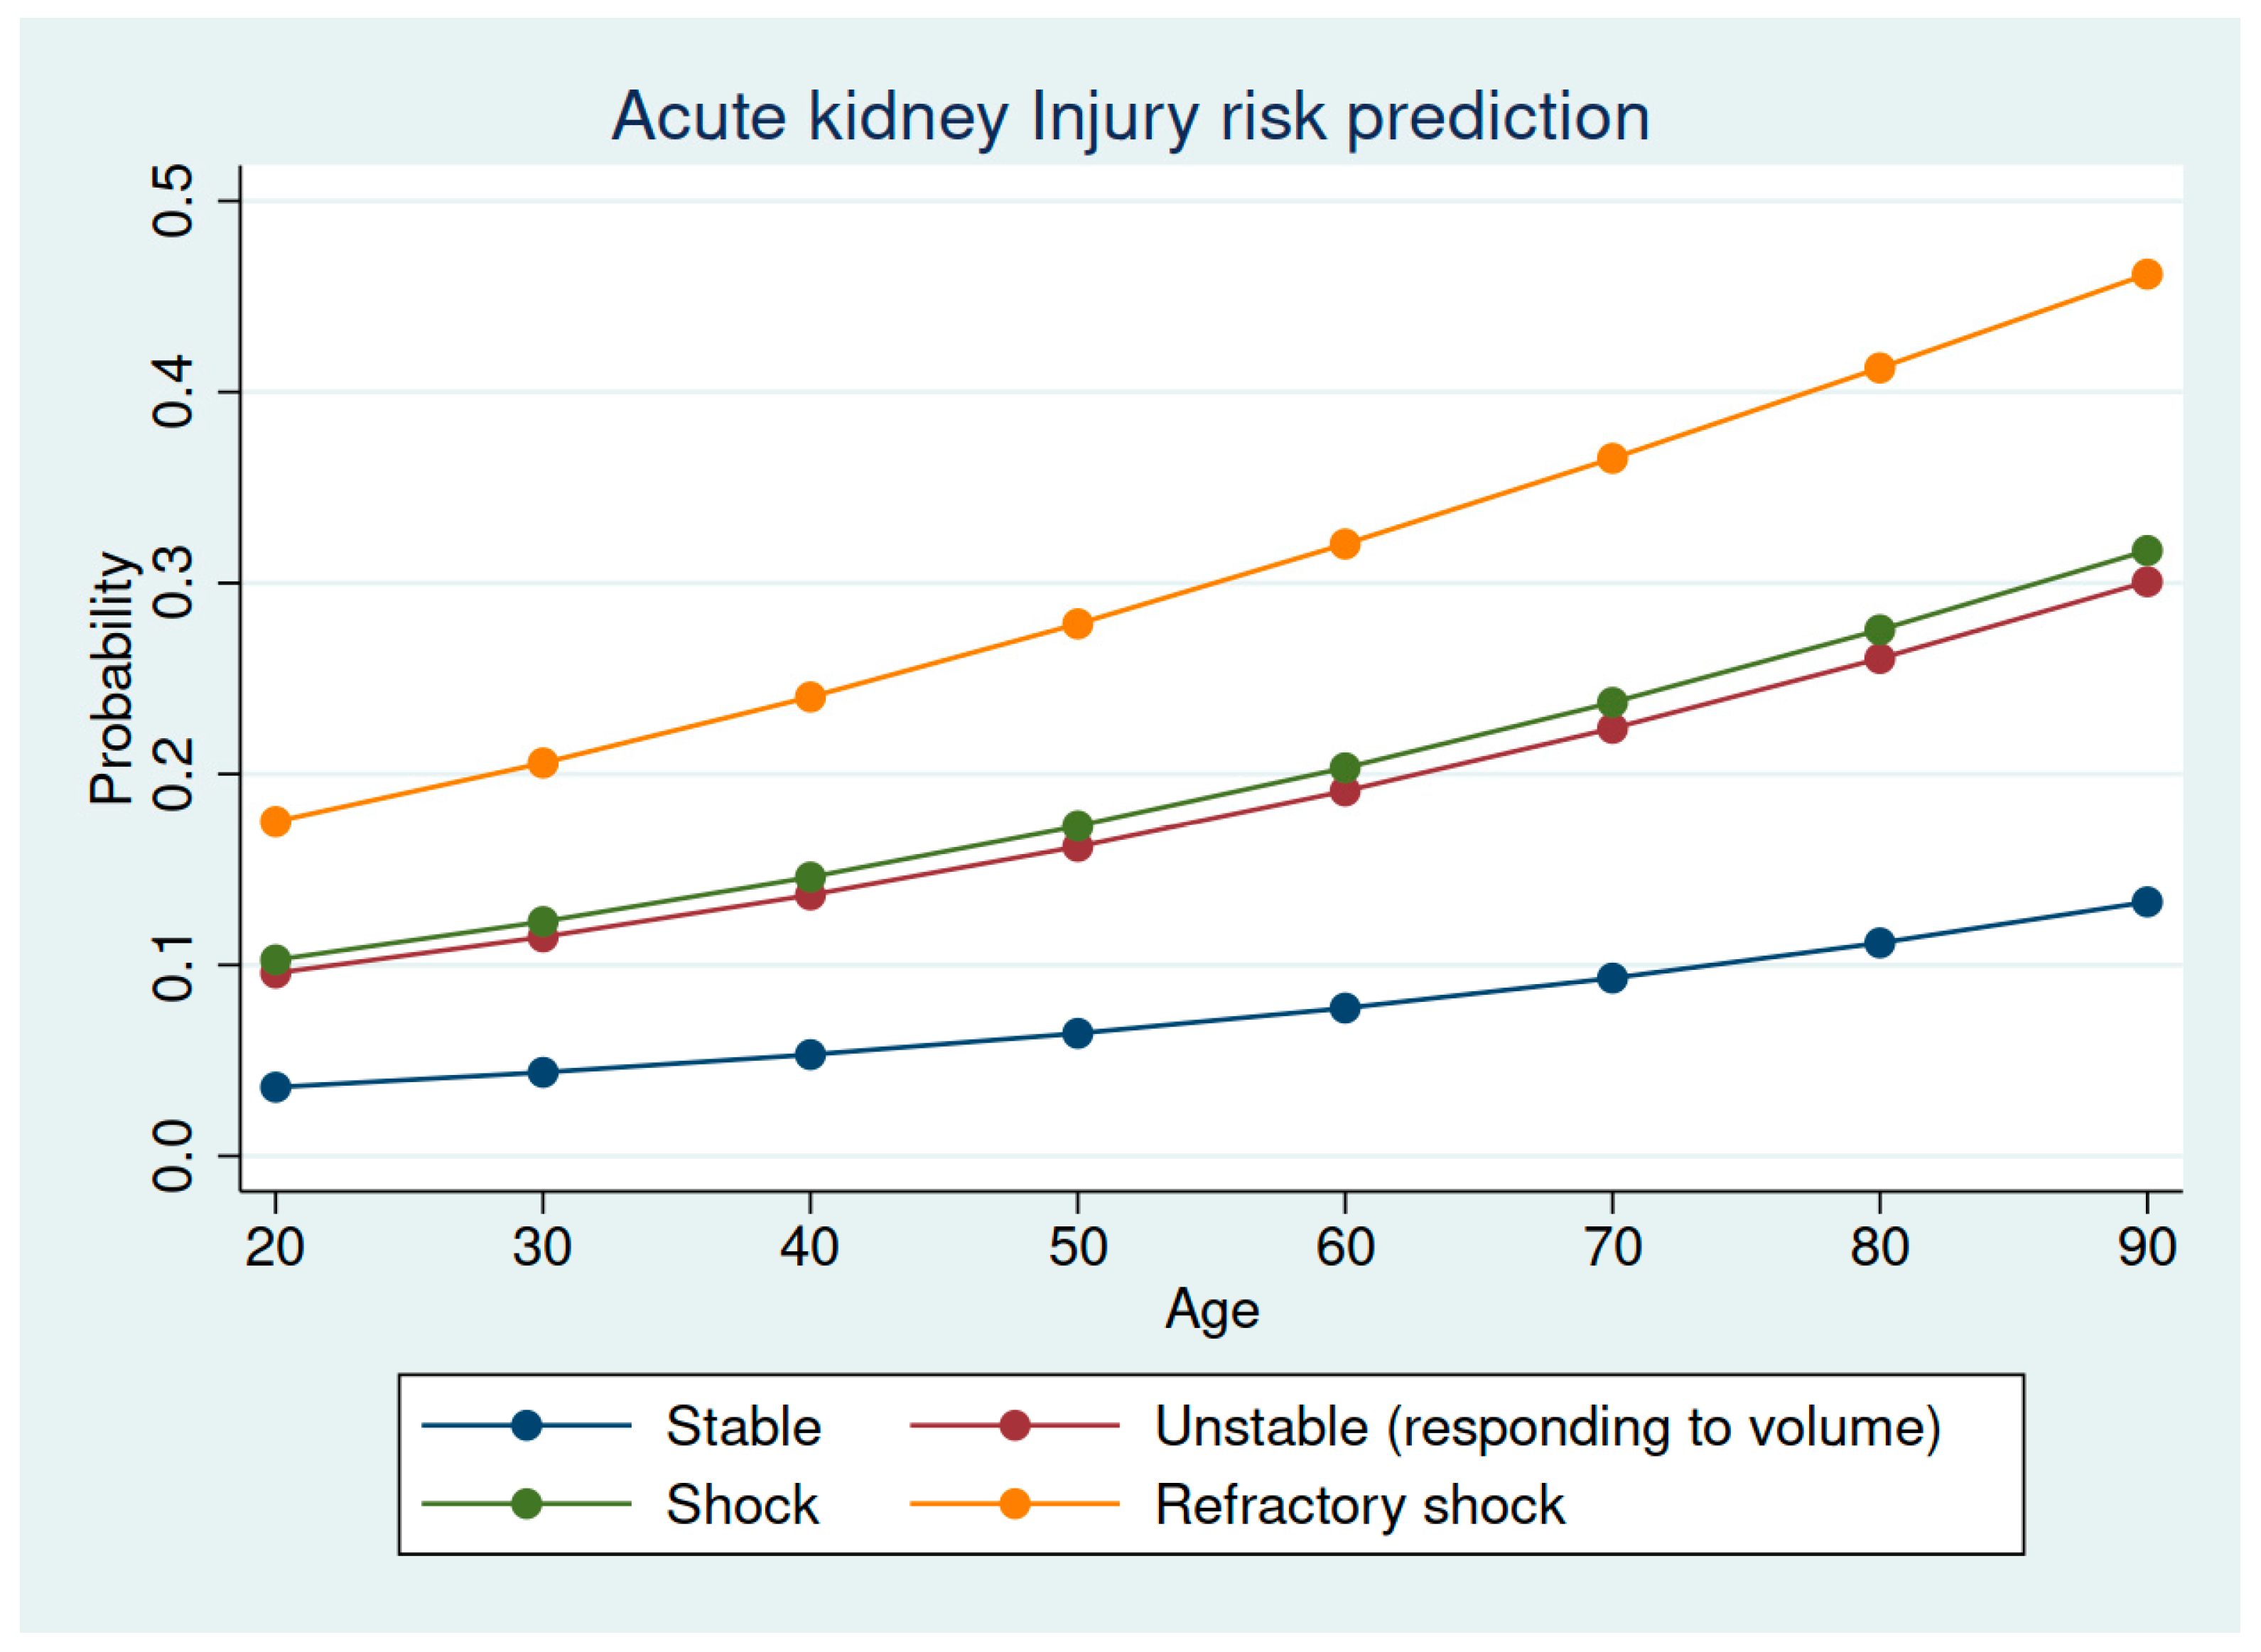Select the green Shock point at age 90
The width and height of the screenshot is (2261, 1652).
click(2146, 550)
